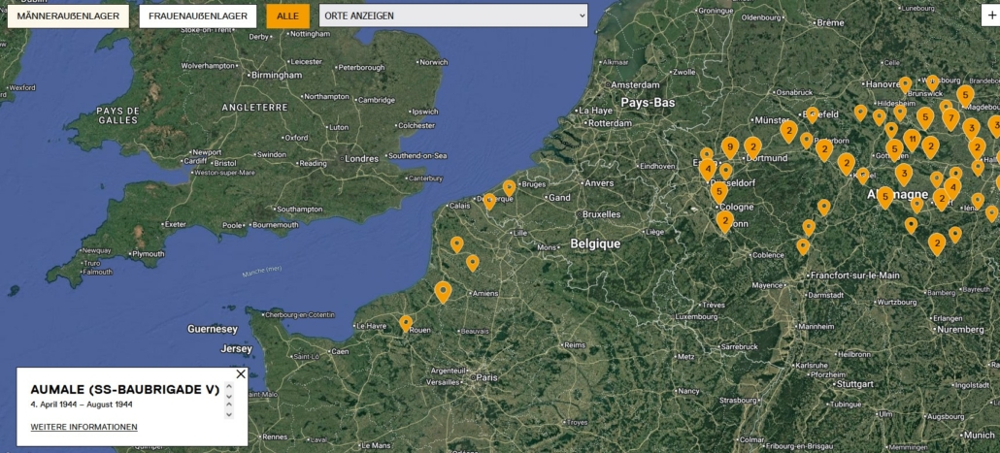Click the map pin near Bruges
This screenshot has height=453, width=1000.
(509, 187)
